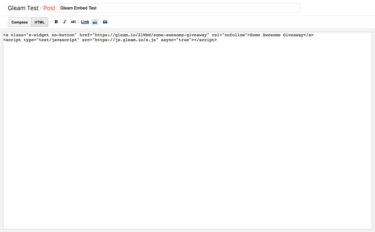Insert a blockquote with the quote icon

105,22
